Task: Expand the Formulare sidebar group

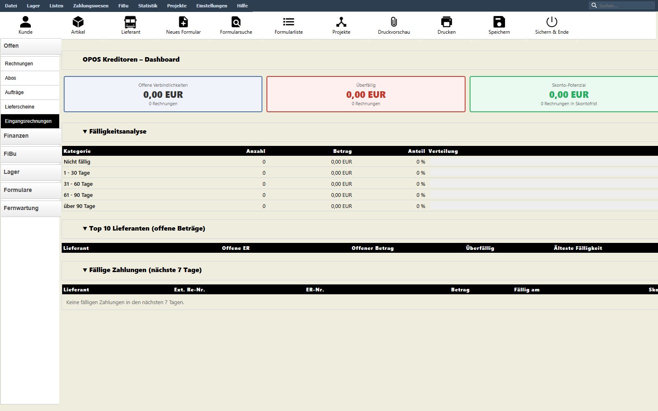Action: (x=31, y=190)
